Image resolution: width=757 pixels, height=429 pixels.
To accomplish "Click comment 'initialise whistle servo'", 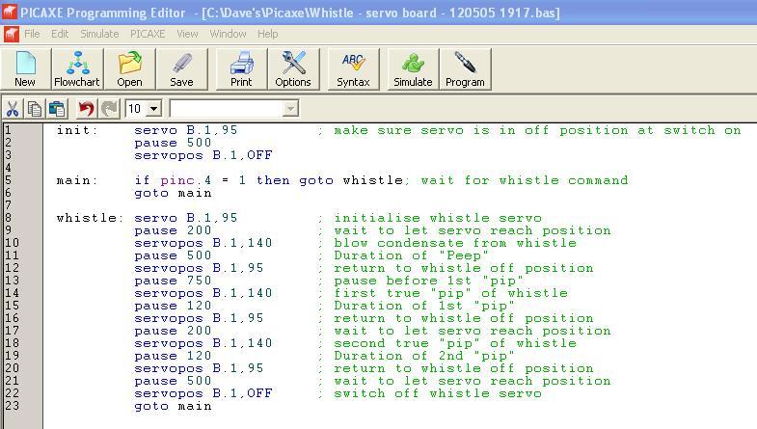I will click(438, 218).
